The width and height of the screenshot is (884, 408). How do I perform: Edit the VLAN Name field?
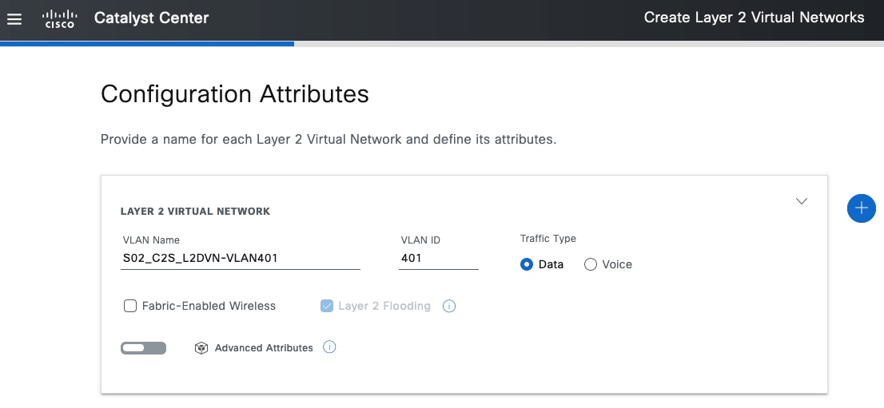coord(240,259)
